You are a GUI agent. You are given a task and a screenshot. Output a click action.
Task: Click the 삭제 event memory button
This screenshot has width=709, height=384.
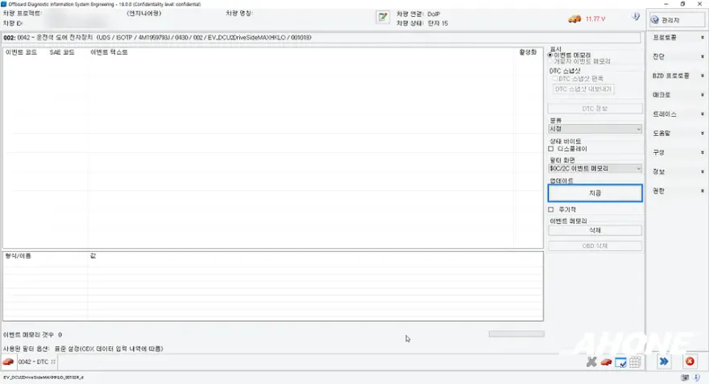595,230
